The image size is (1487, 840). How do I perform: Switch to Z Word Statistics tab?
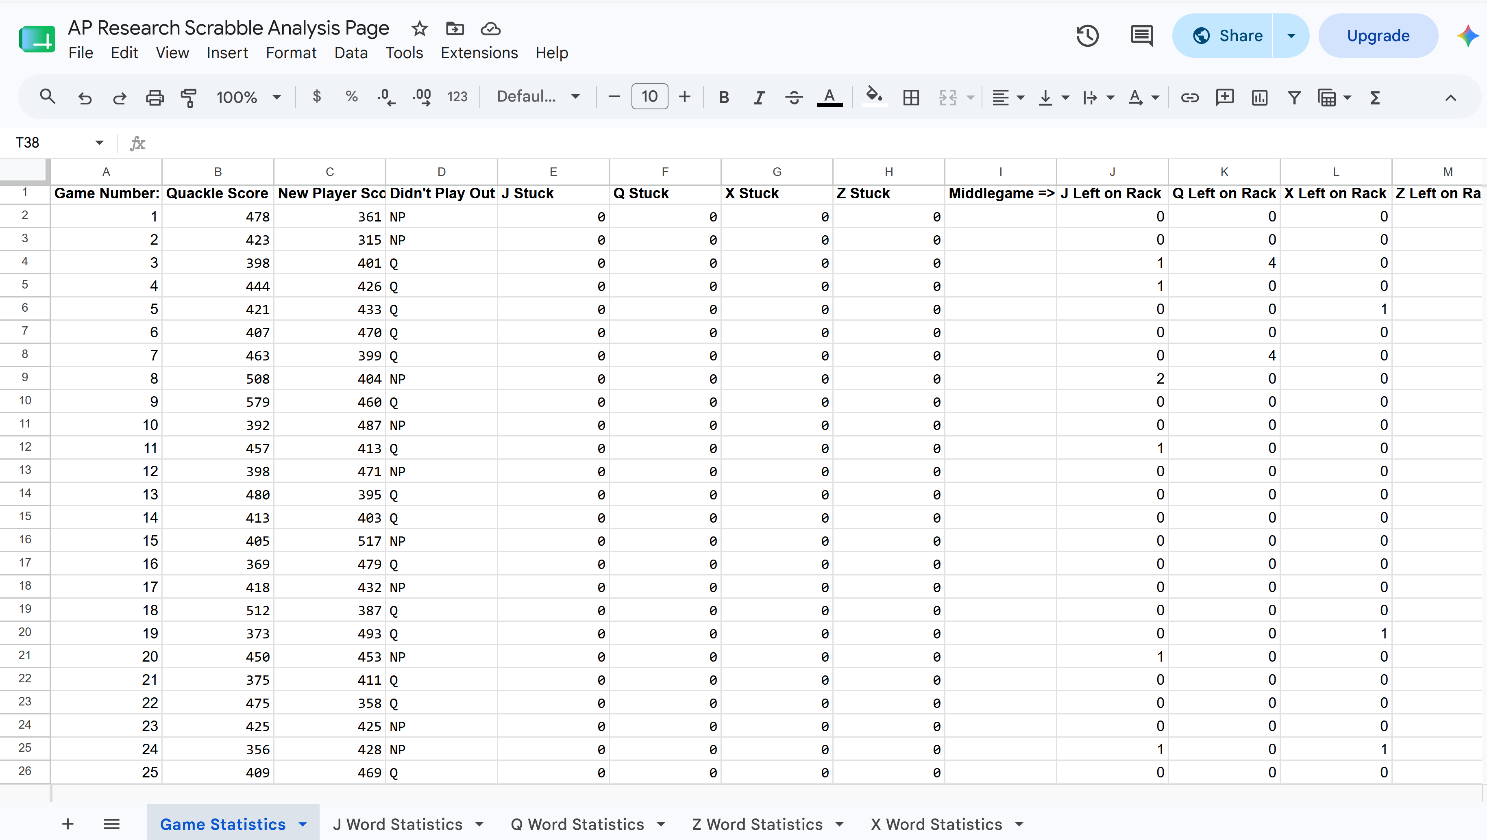[758, 824]
